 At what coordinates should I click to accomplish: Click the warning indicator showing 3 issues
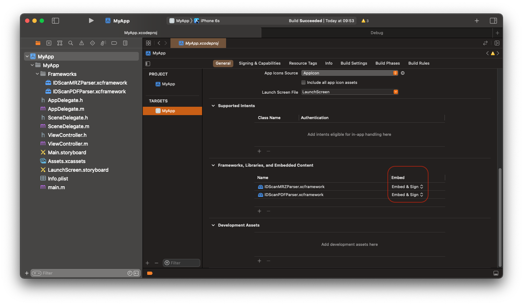pos(365,21)
